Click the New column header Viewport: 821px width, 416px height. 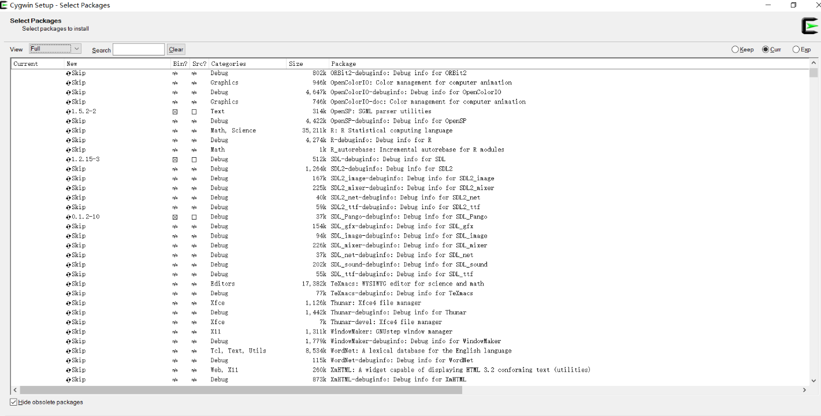117,64
